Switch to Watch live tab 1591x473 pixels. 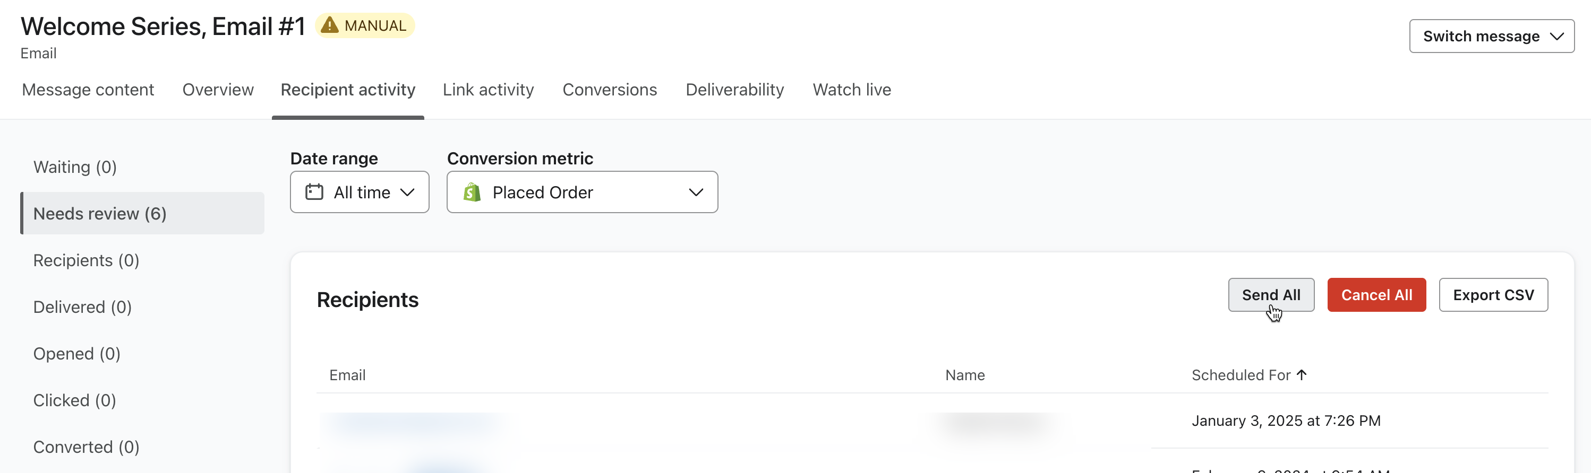click(851, 90)
